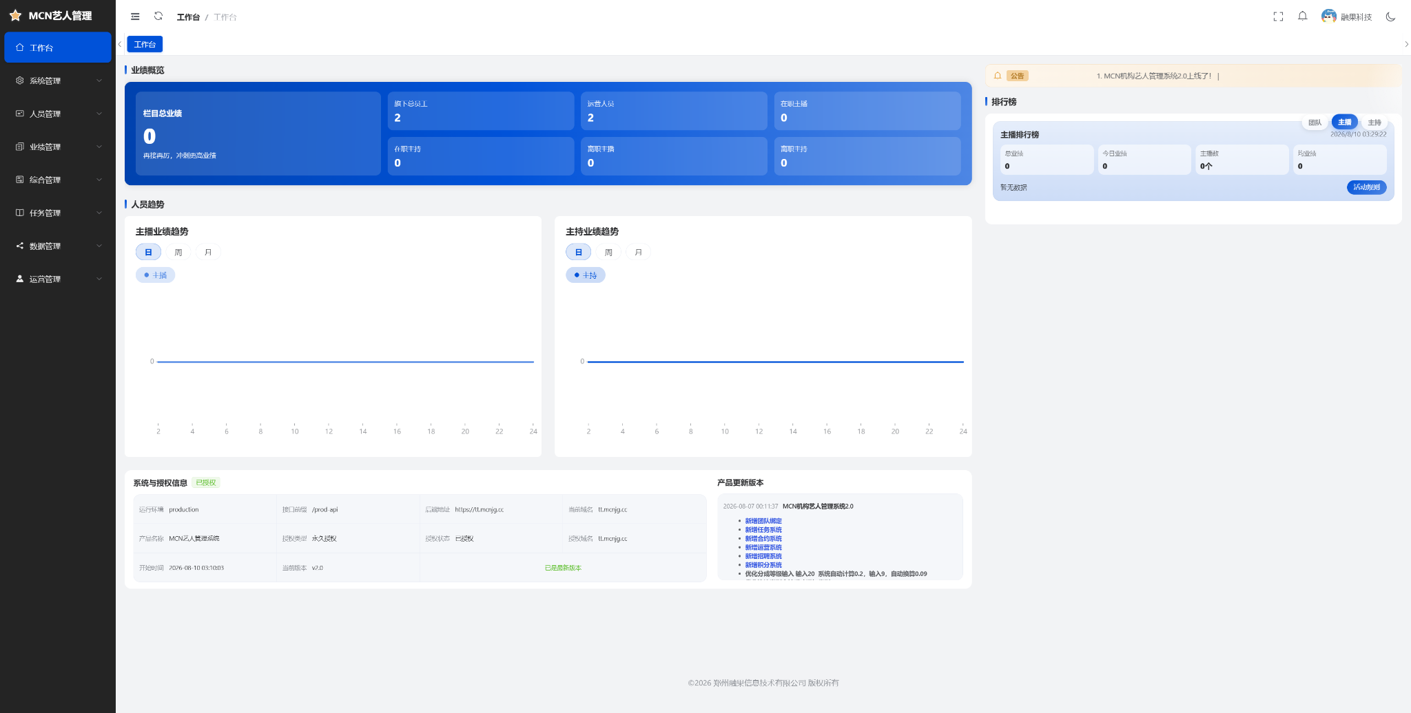Switch ranking to 主持 tab
Screen dimensions: 1411x713
click(1374, 123)
